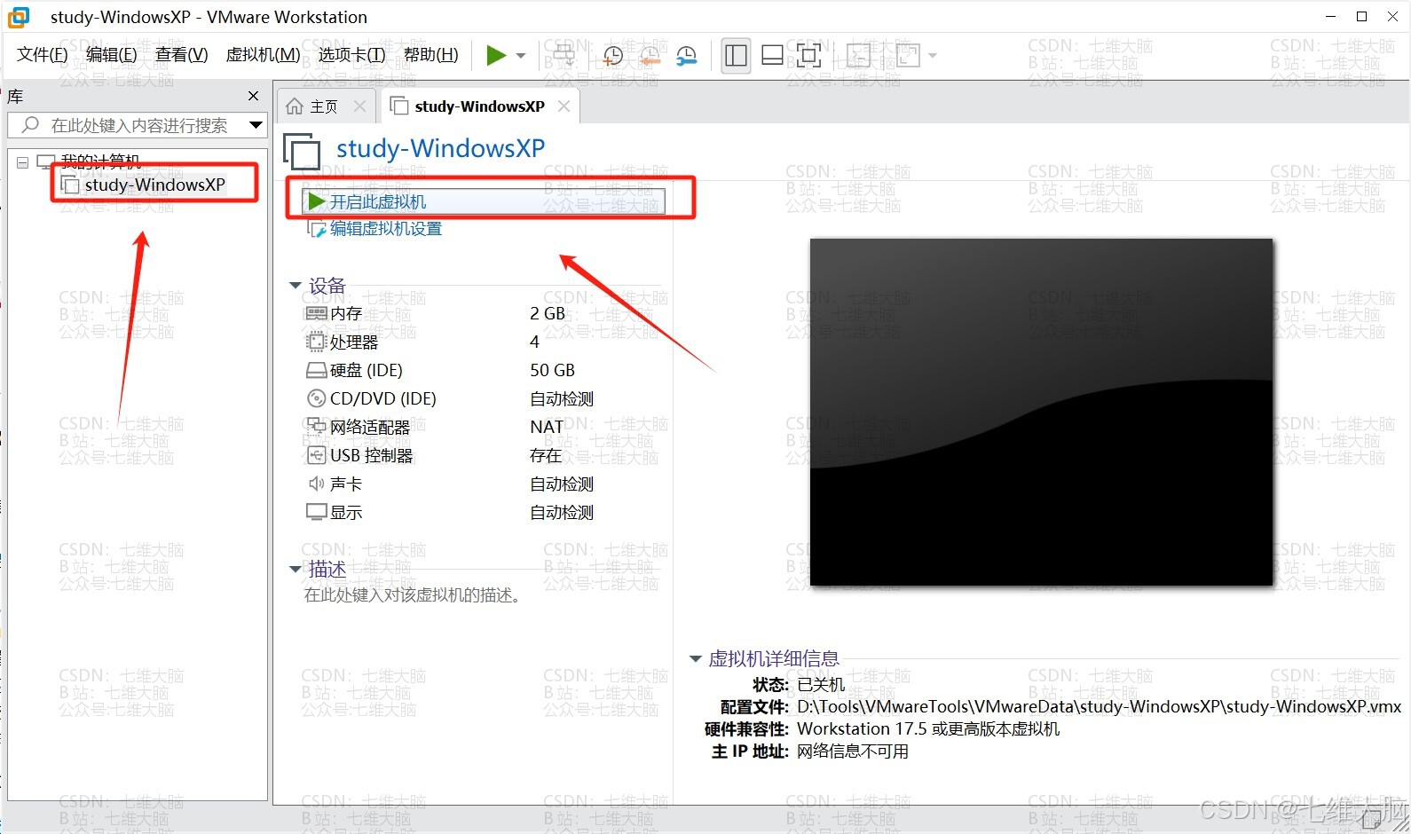Viewport: 1411px width, 834px height.
Task: Open the 虚拟机(M) menu
Action: pos(263,55)
